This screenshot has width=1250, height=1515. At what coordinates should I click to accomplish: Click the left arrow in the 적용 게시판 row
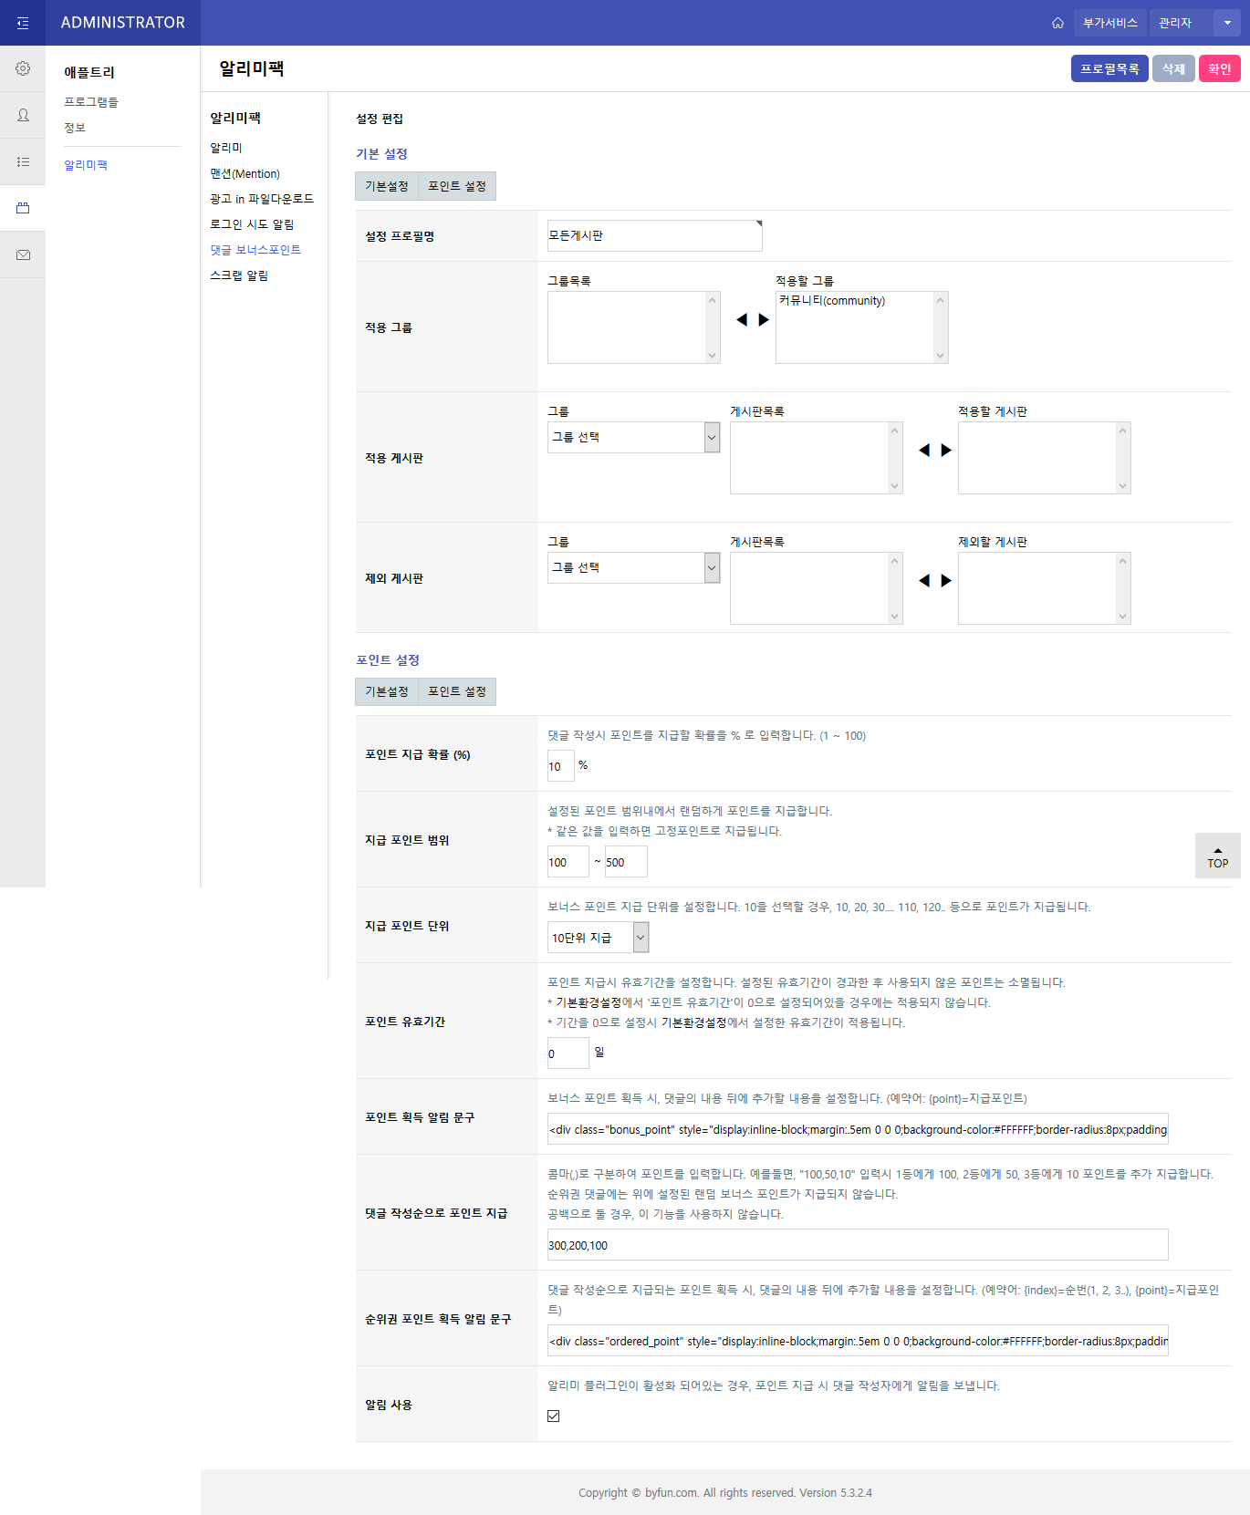924,450
